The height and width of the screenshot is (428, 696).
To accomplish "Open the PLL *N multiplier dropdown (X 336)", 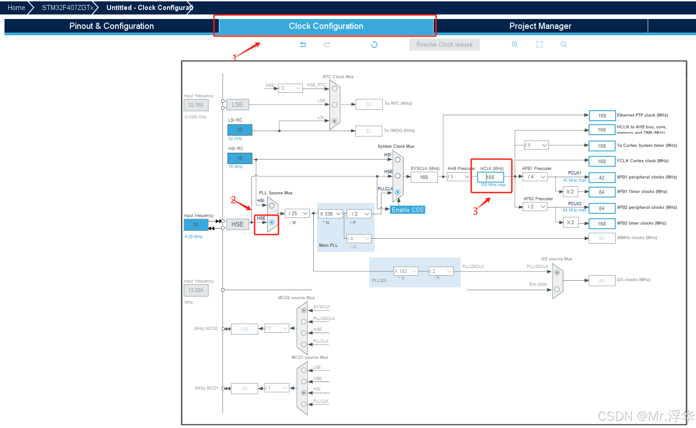I will [x=330, y=214].
